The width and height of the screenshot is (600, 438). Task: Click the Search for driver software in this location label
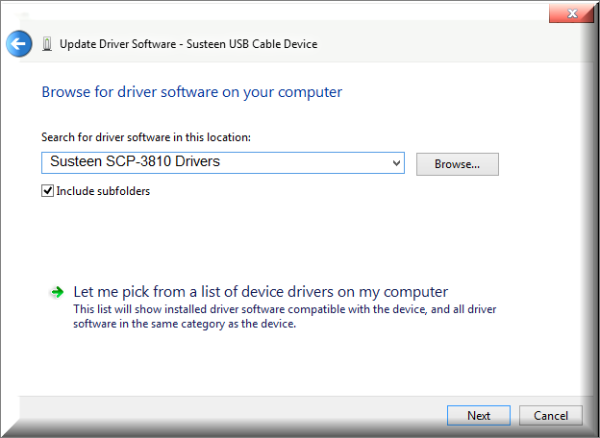pyautogui.click(x=146, y=137)
